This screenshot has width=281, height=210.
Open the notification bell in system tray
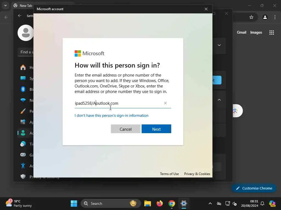(262, 203)
